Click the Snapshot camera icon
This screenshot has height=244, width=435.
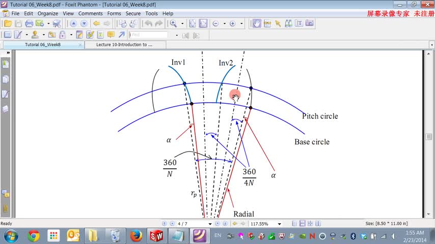click(x=309, y=23)
